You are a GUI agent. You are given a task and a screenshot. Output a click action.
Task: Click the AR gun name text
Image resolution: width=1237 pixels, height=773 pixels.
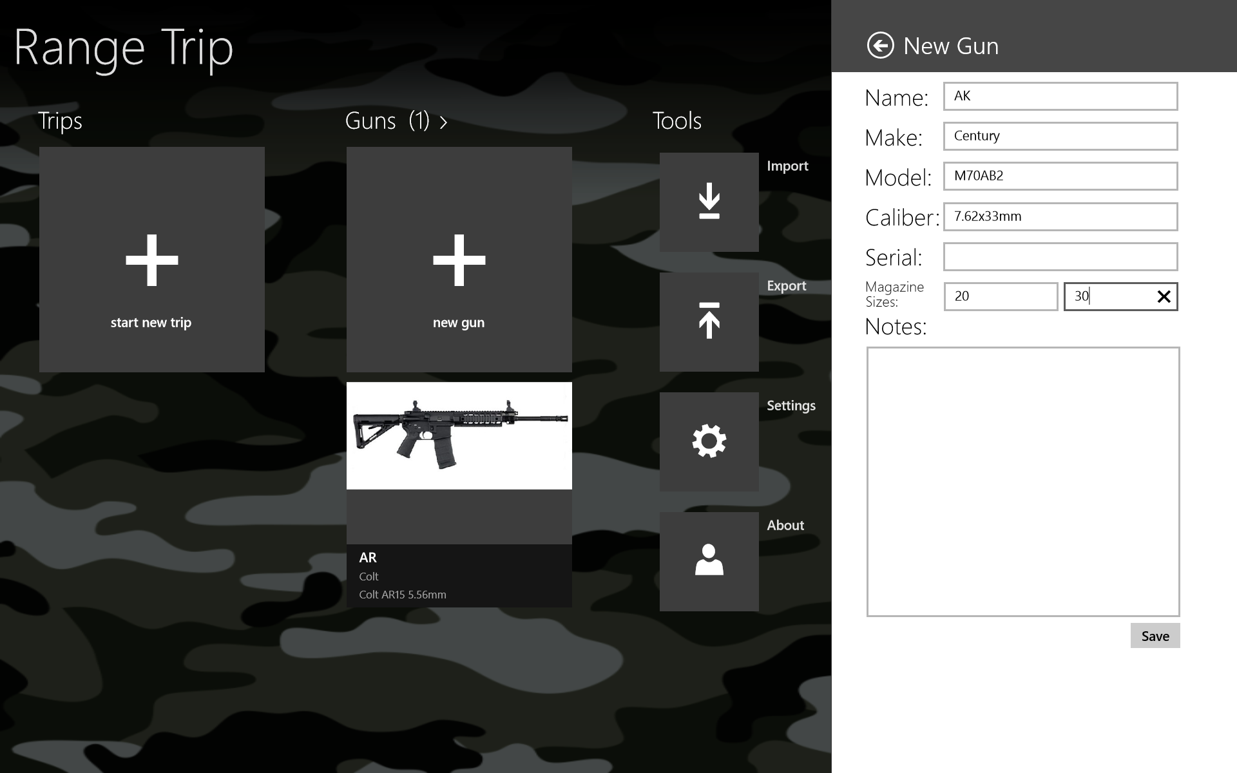tap(368, 557)
